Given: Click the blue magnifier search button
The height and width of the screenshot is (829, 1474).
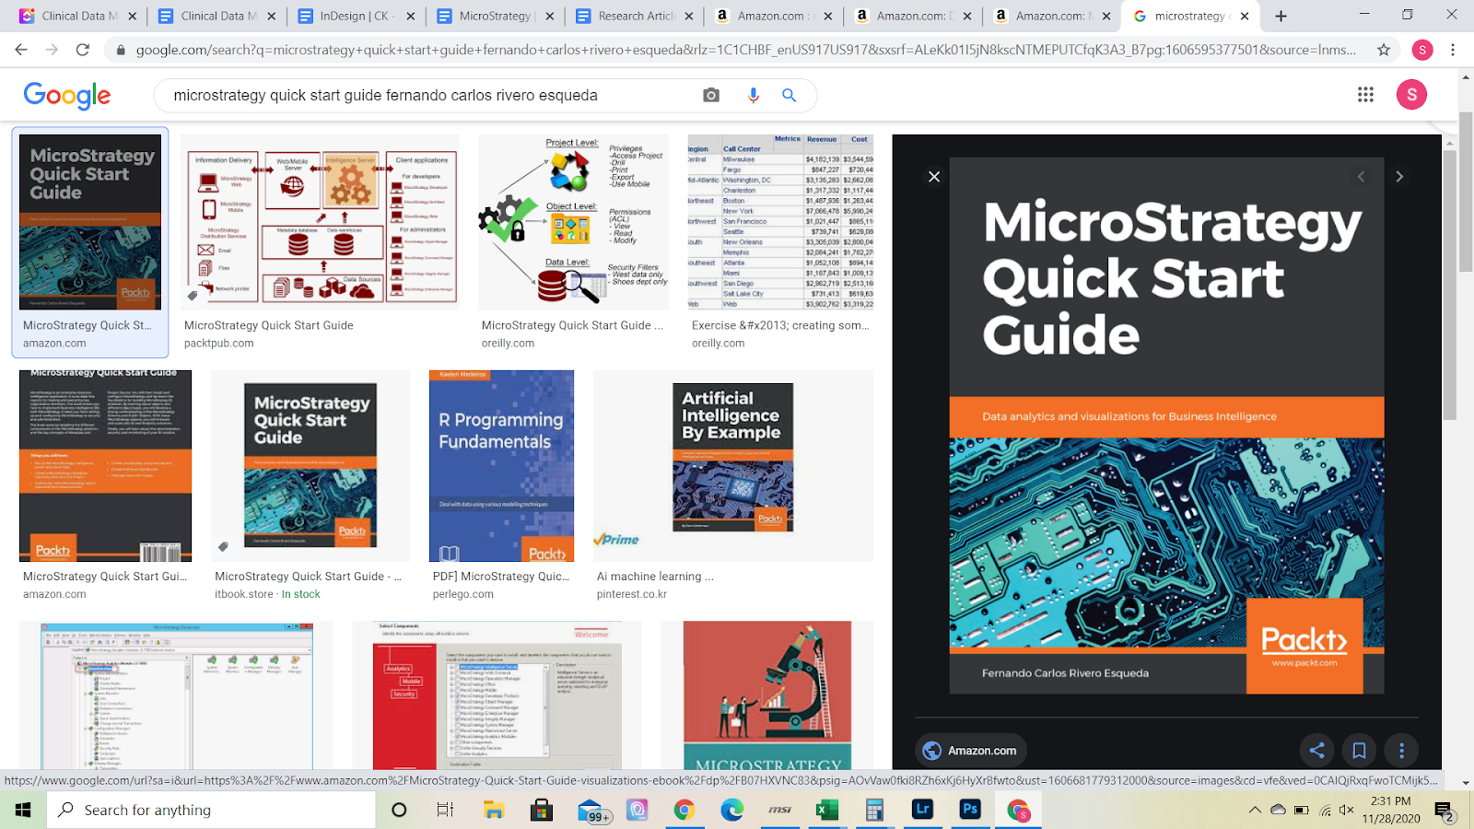Looking at the screenshot, I should [x=790, y=95].
